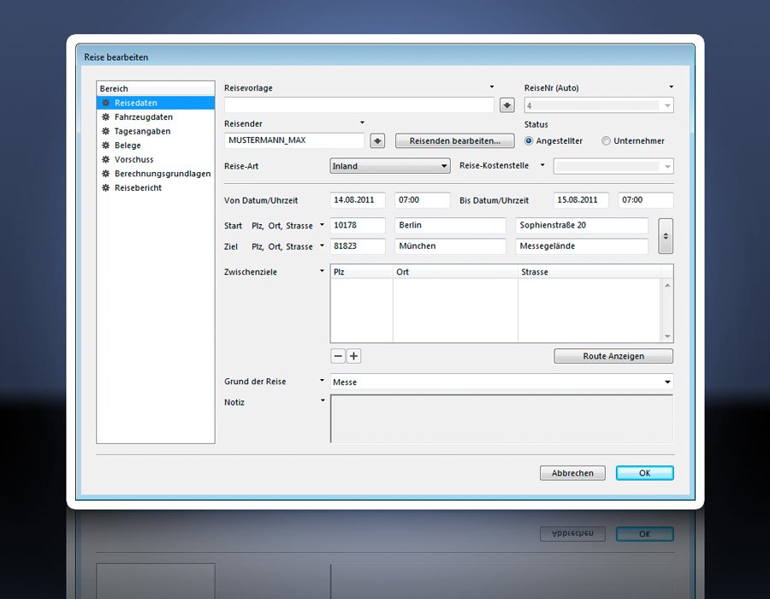Image resolution: width=770 pixels, height=599 pixels.
Task: Click the plus button to add Zwischenziel
Action: point(353,356)
